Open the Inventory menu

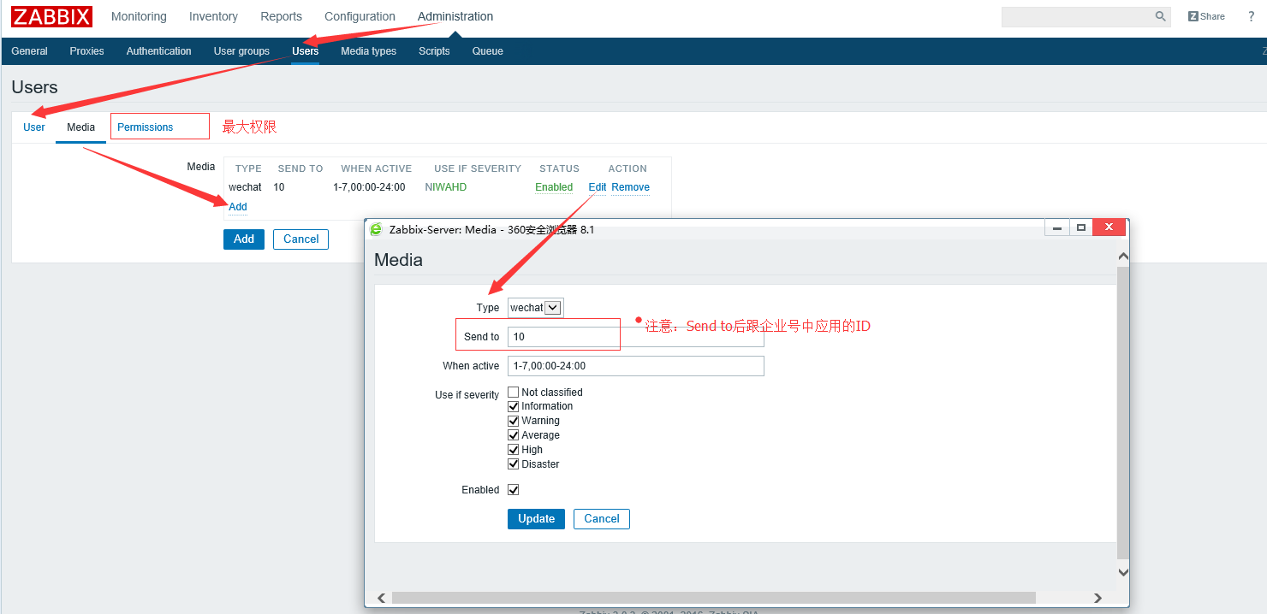point(213,16)
